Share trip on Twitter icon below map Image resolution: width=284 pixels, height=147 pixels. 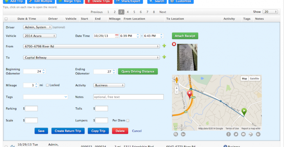tap(236, 134)
